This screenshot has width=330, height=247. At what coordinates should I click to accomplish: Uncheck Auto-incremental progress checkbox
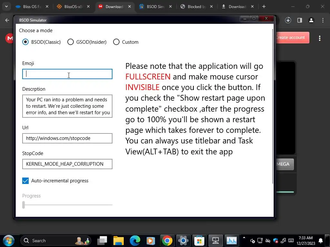coord(25,181)
